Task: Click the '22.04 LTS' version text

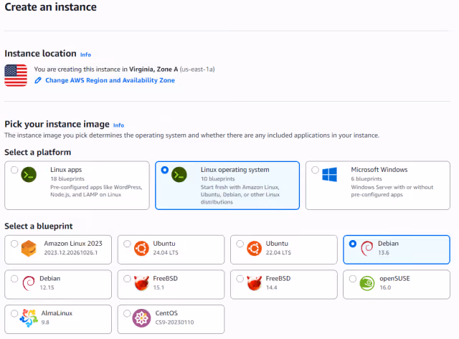Action: tap(278, 252)
